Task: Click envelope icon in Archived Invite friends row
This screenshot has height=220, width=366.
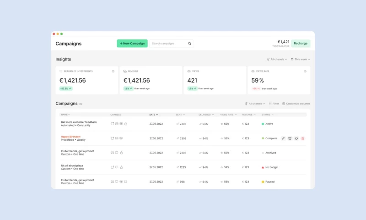Action: (112, 153)
